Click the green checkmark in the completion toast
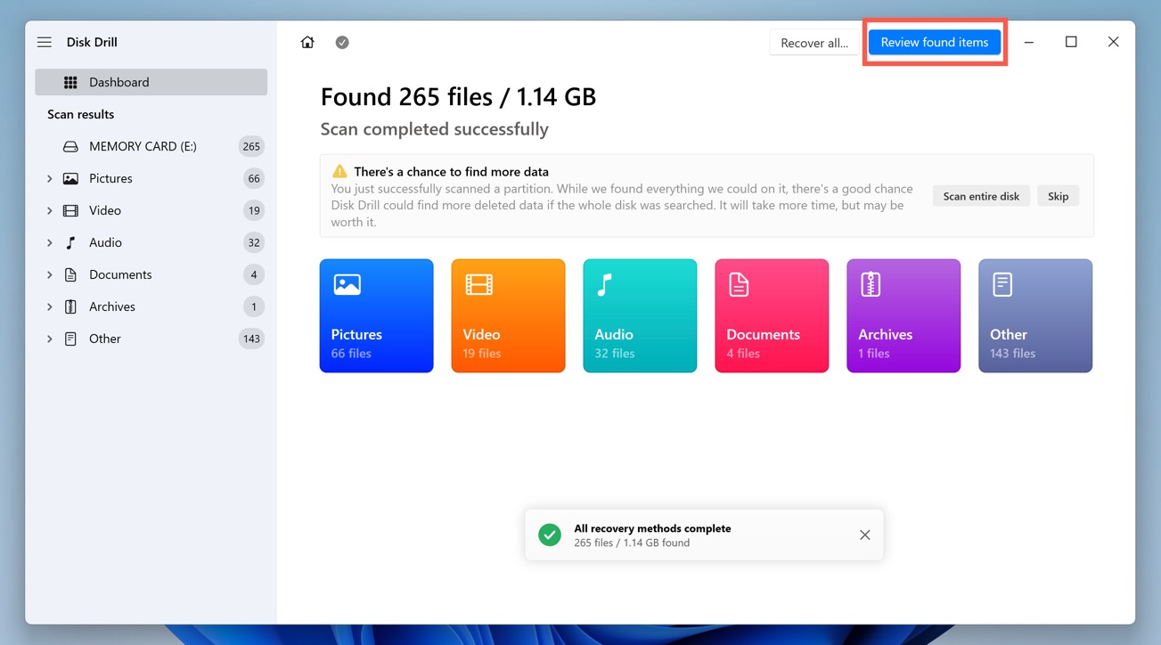The height and width of the screenshot is (645, 1161). click(x=550, y=535)
